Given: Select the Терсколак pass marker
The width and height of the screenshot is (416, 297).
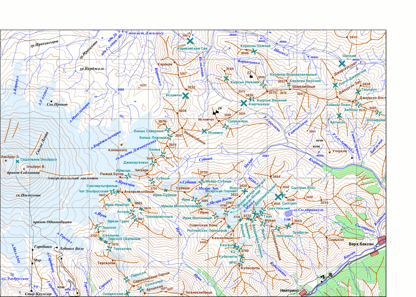Looking at the screenshot, I should coord(109,249).
